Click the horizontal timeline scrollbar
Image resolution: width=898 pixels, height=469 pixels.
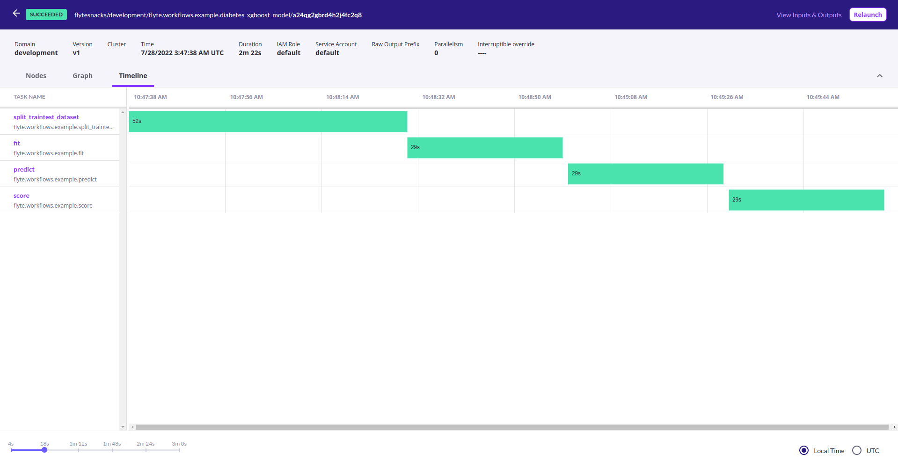pyautogui.click(x=512, y=427)
